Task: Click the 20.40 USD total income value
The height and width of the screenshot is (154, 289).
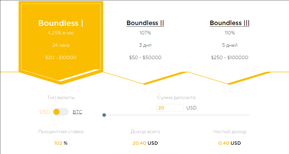Action: (145, 143)
